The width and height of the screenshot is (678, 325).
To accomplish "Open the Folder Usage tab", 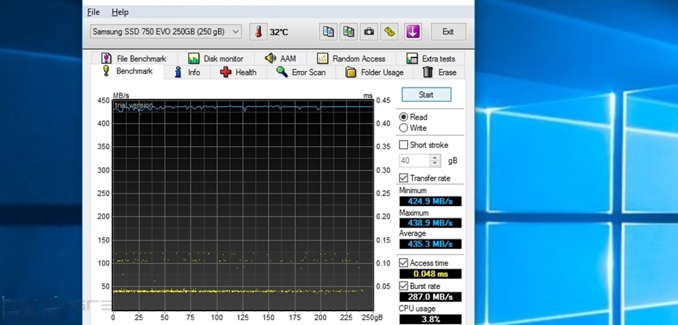I will pyautogui.click(x=374, y=72).
